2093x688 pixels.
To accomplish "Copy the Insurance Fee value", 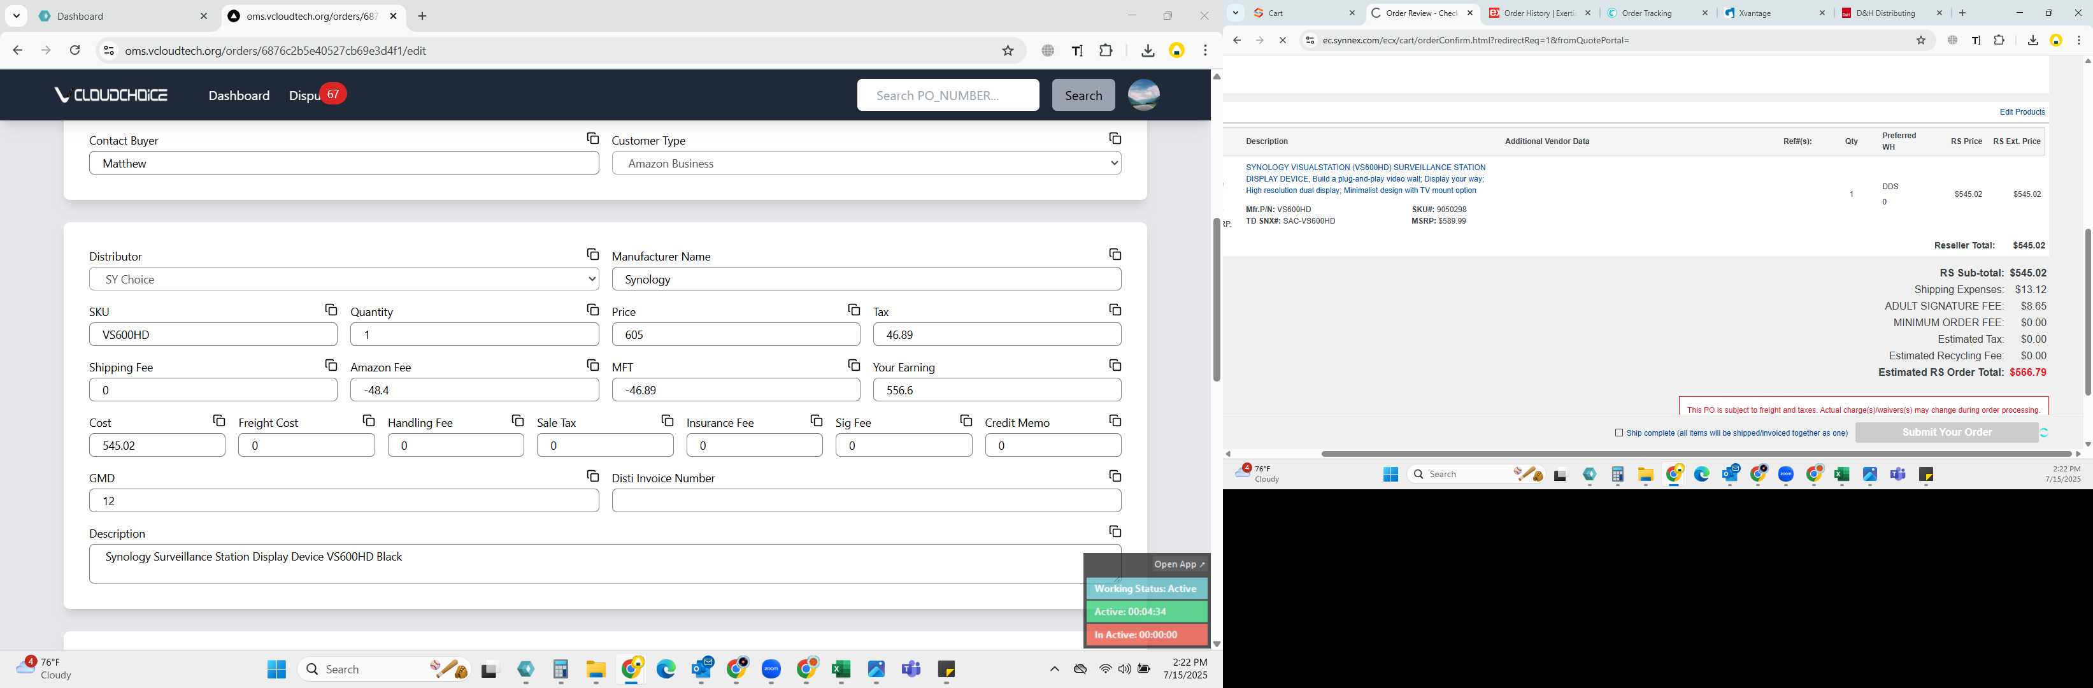I will pos(817,420).
